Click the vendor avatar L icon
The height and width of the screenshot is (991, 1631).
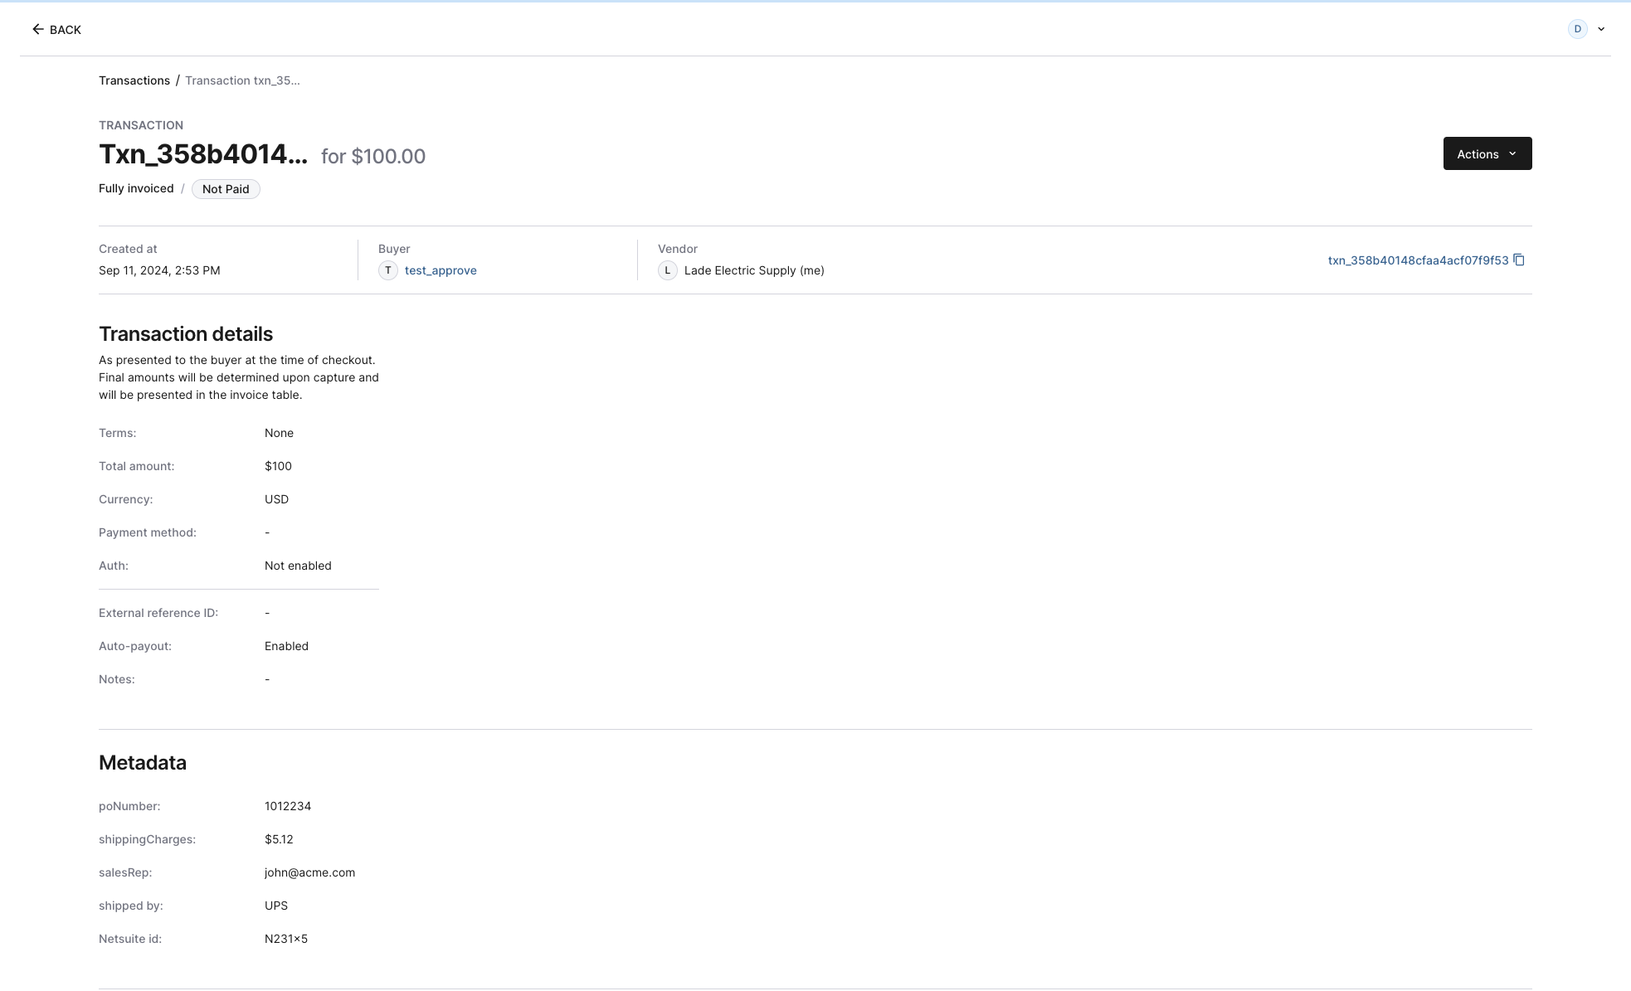click(668, 270)
